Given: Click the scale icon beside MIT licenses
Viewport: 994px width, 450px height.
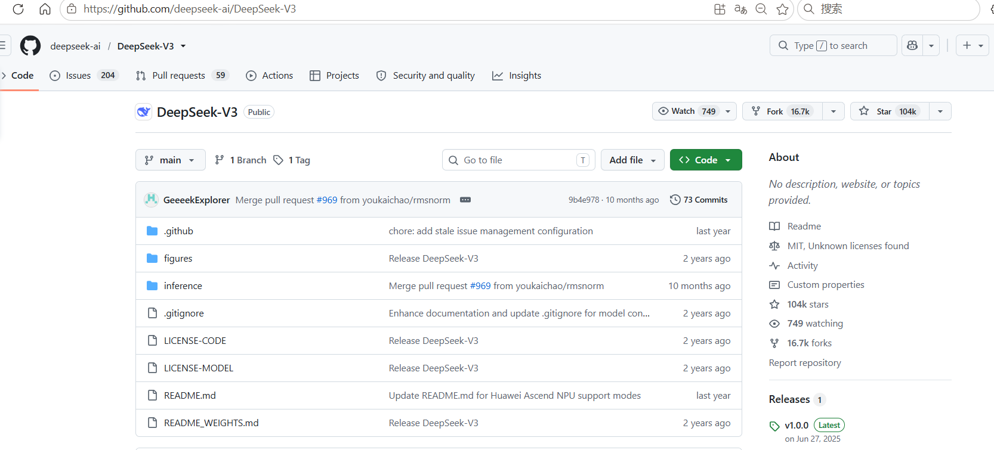Looking at the screenshot, I should pos(774,246).
